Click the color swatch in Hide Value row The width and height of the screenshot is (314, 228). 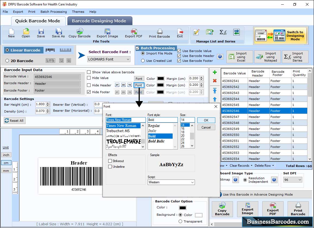(x=161, y=78)
